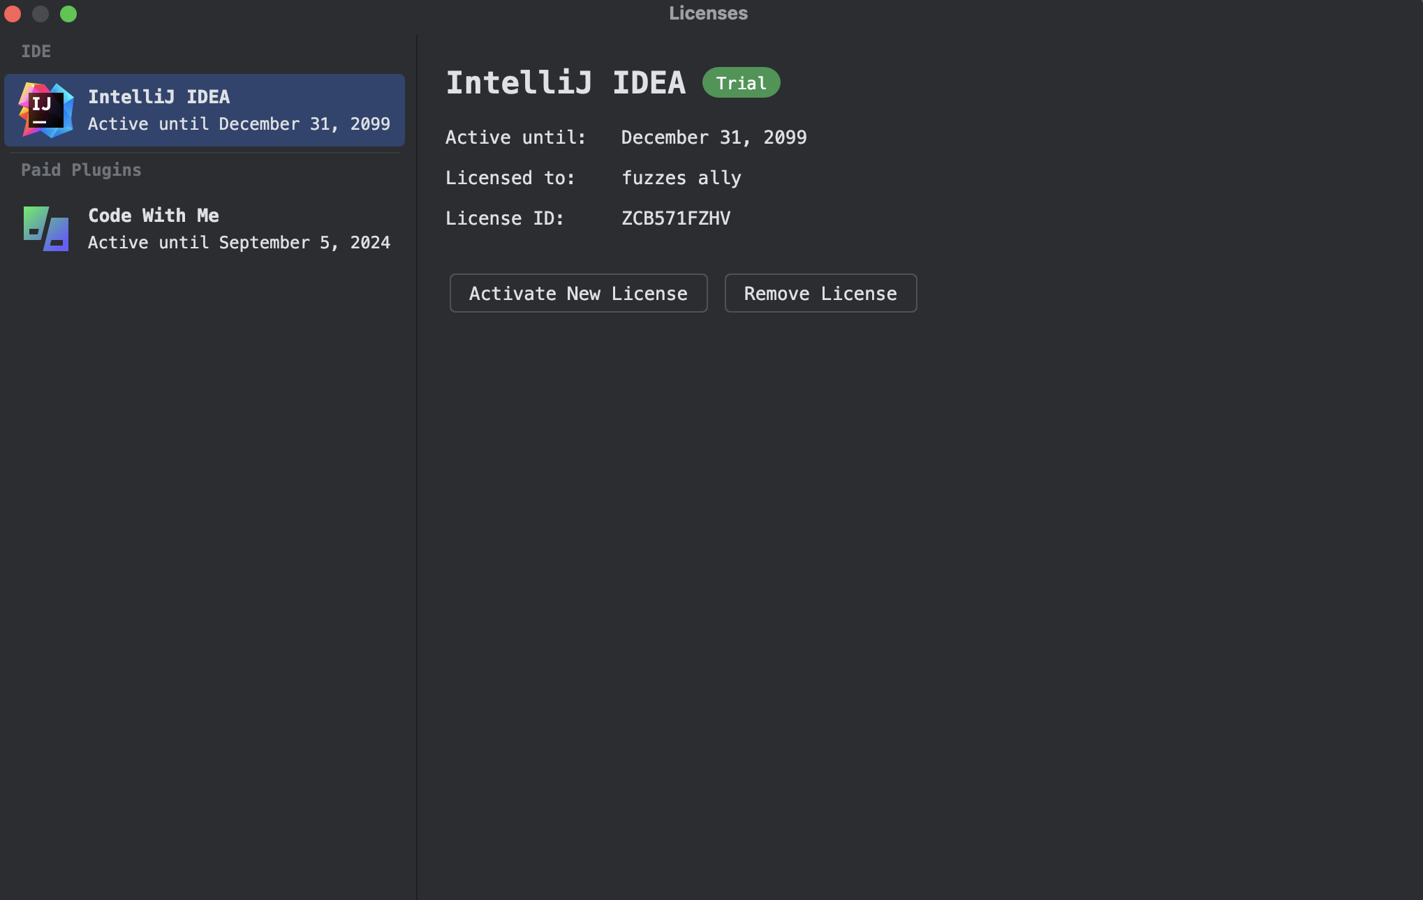
Task: Click the IntelliJ IDEA heading in details pane
Action: pos(566,83)
